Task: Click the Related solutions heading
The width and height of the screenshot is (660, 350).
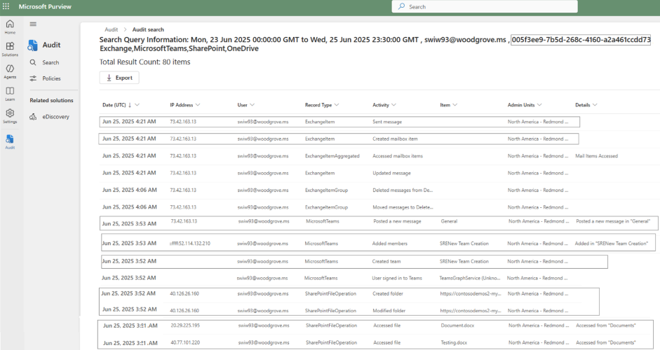Action: click(x=51, y=100)
